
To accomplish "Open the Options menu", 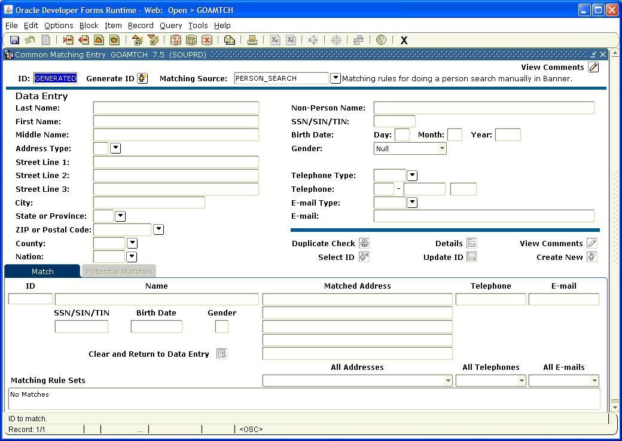I will tap(59, 25).
